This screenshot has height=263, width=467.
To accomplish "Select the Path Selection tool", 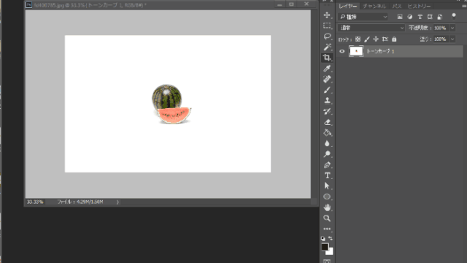I will 327,186.
